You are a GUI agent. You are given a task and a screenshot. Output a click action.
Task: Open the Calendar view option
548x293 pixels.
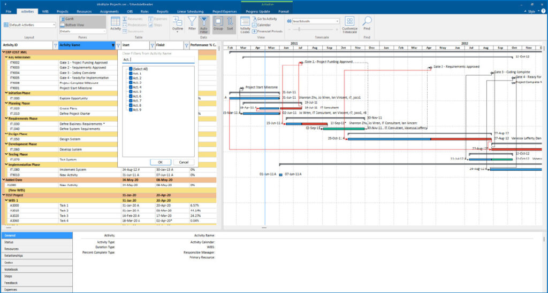[x=261, y=25]
